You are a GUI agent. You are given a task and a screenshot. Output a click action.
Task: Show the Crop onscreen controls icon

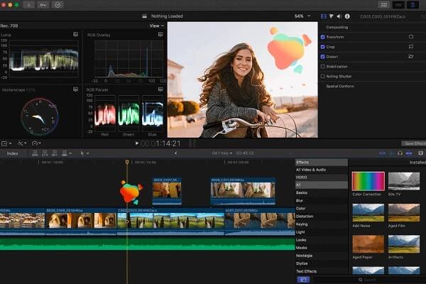point(411,47)
